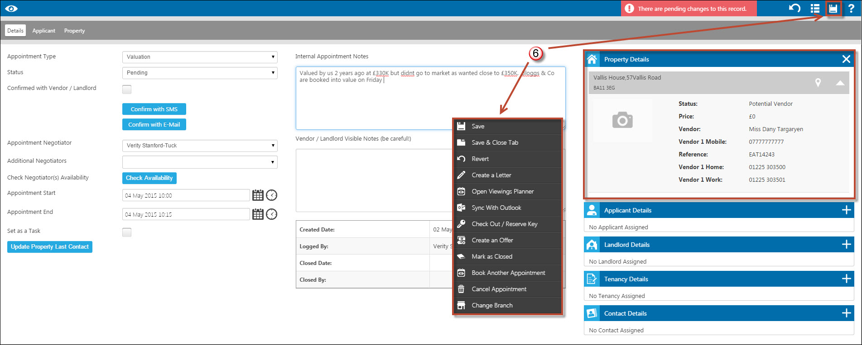The height and width of the screenshot is (345, 862).
Task: Open calendar picker for Appointment Start
Action: click(x=258, y=195)
